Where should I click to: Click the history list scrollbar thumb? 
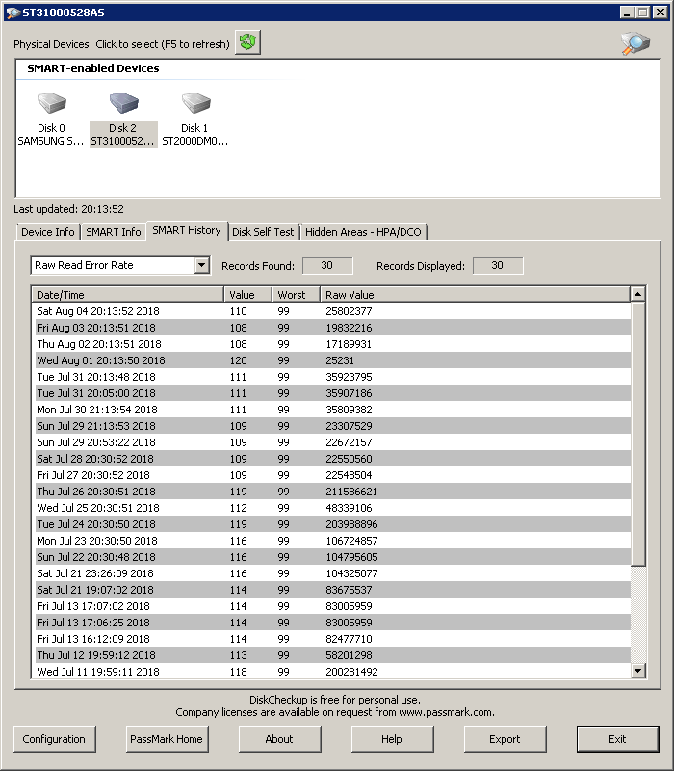click(x=637, y=433)
